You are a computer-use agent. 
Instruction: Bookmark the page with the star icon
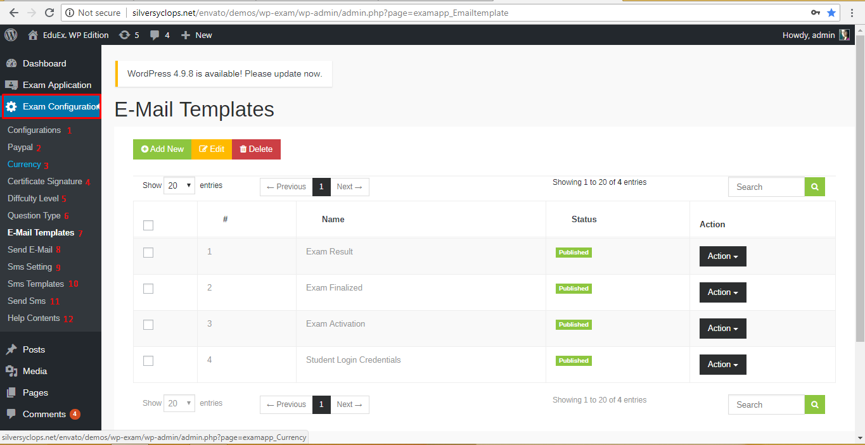pyautogui.click(x=831, y=13)
